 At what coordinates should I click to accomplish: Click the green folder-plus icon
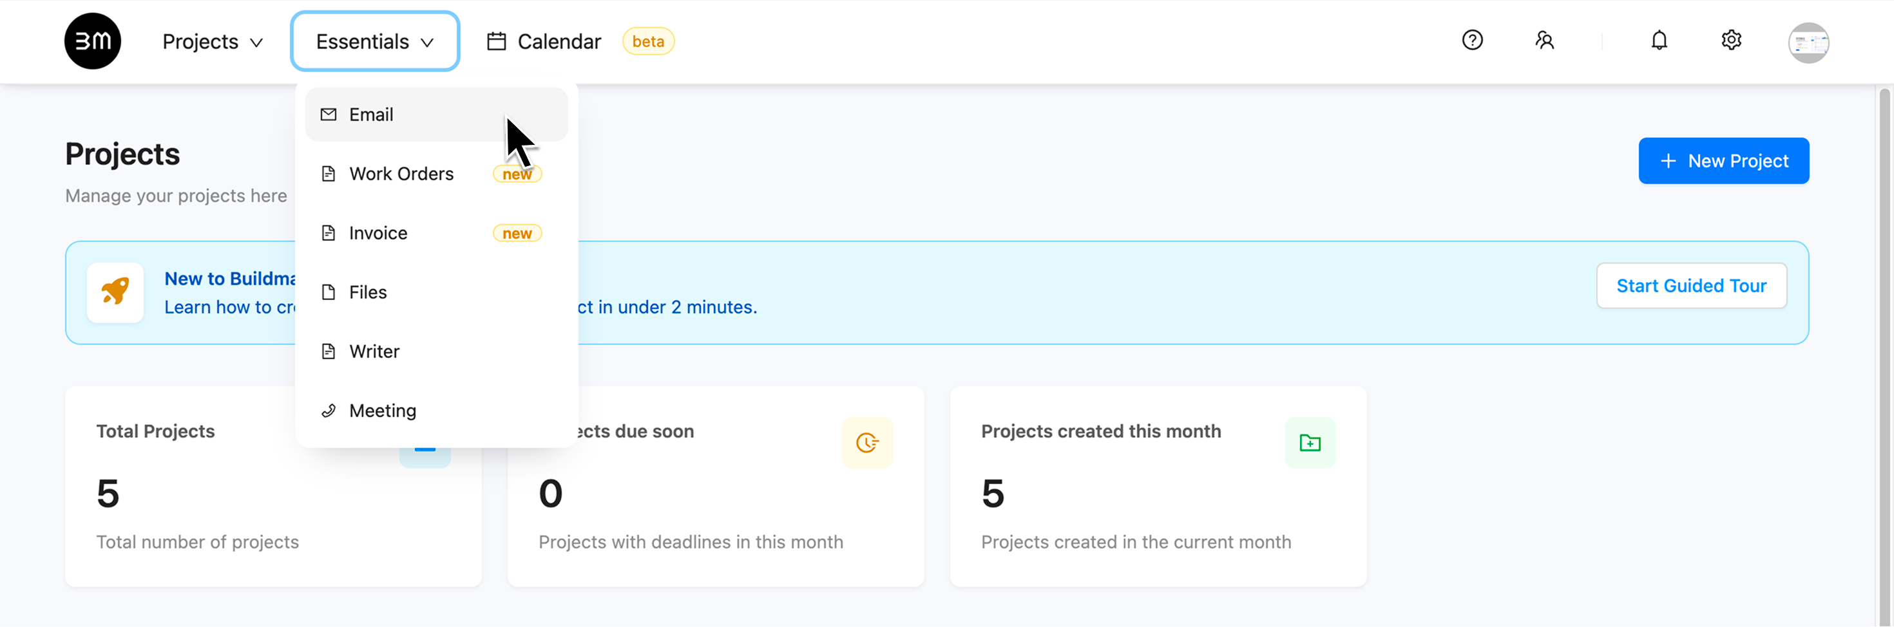(1310, 442)
